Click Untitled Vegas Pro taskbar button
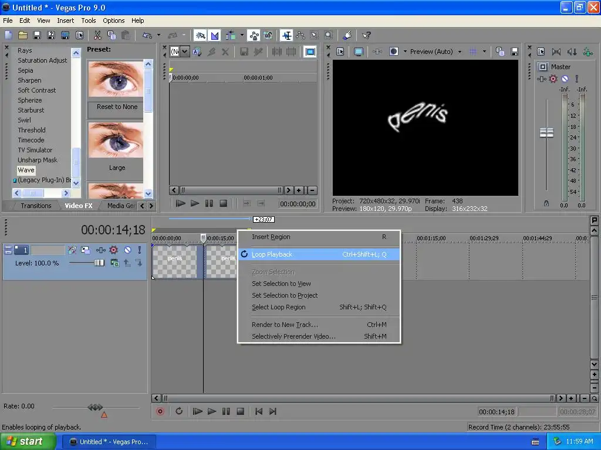 tap(109, 442)
